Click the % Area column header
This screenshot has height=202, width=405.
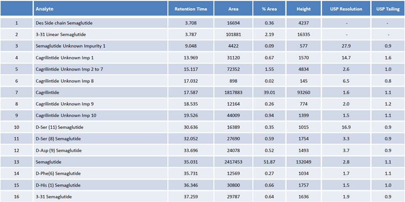[x=269, y=9]
